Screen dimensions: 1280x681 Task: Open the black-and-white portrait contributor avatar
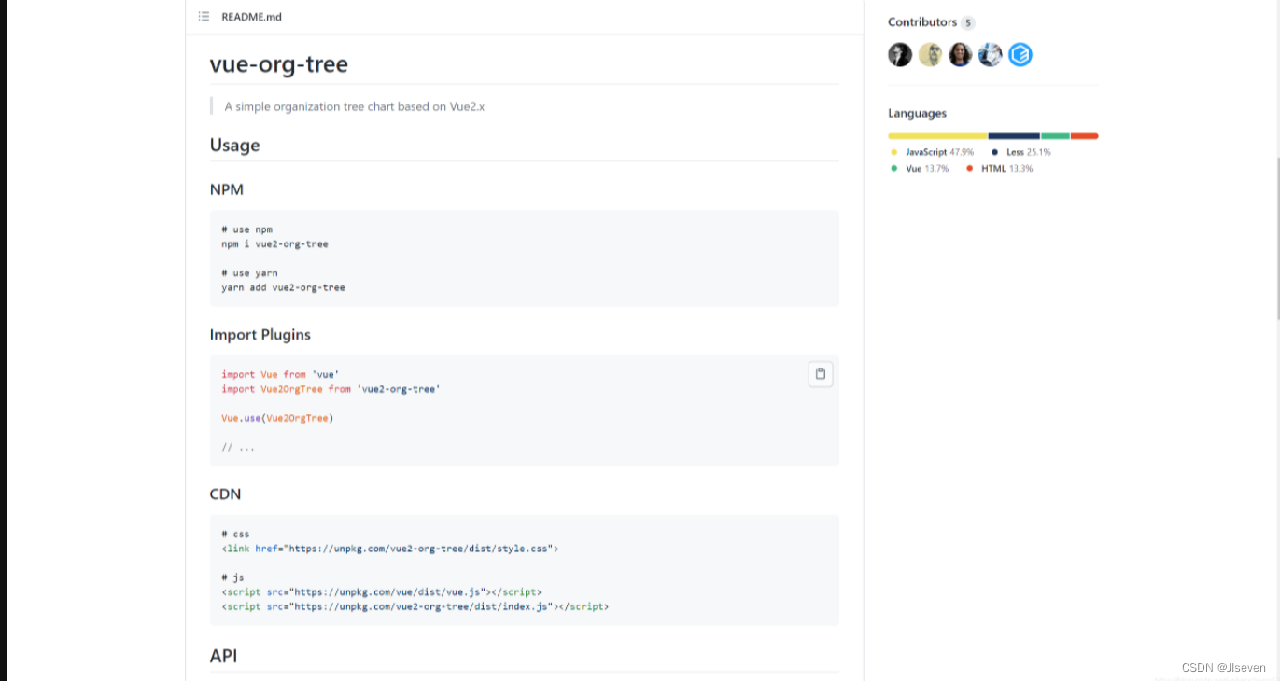pos(900,55)
